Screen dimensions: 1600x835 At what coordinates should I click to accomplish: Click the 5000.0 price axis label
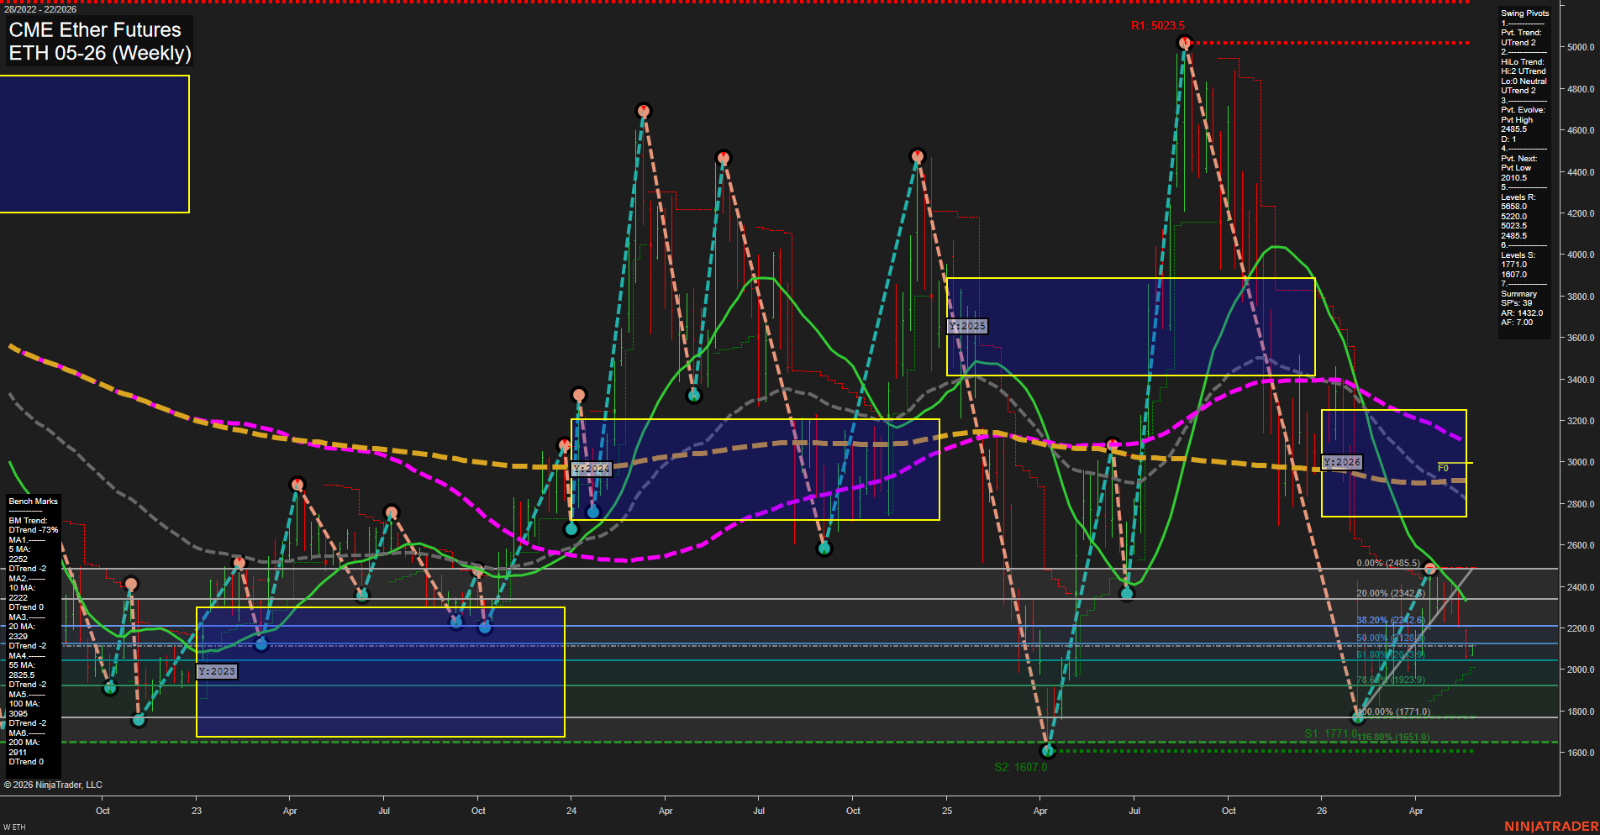point(1580,47)
